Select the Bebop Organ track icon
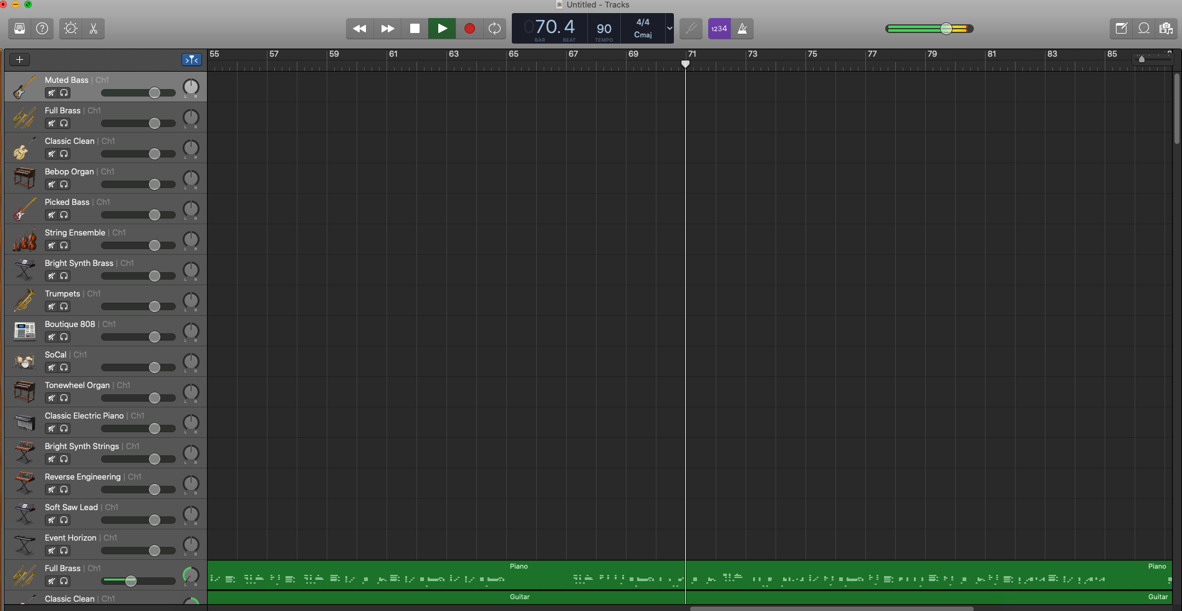The height and width of the screenshot is (611, 1182). click(24, 179)
